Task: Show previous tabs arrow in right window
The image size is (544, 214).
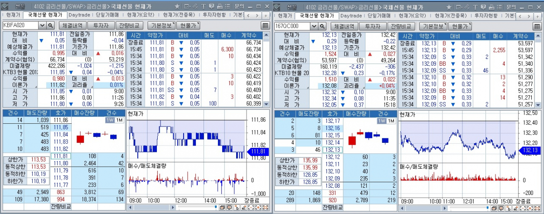Action: click(520, 15)
